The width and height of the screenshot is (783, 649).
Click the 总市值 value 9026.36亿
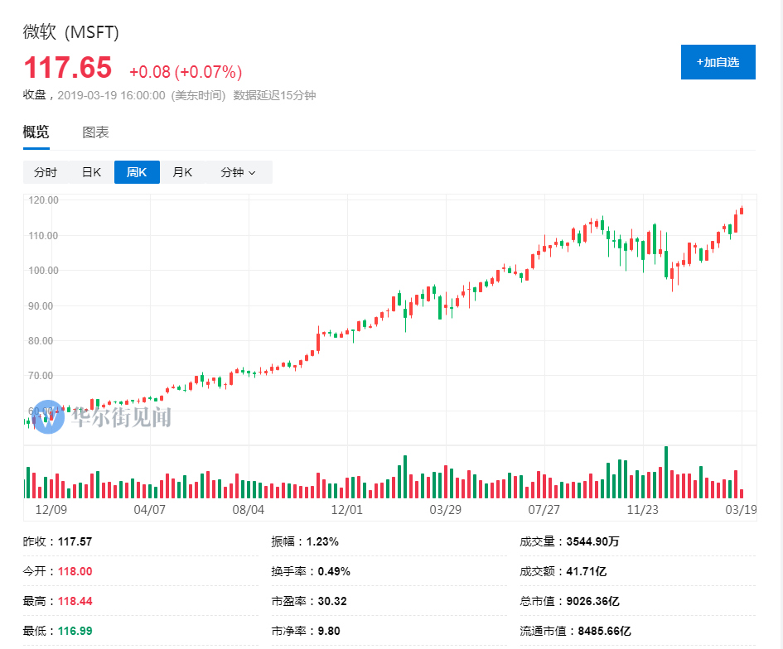pyautogui.click(x=592, y=601)
